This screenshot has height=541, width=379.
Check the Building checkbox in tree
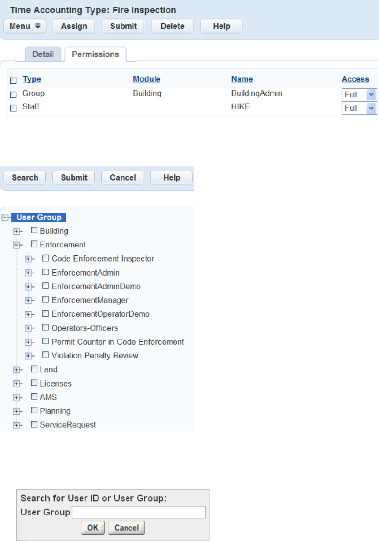[x=34, y=230]
